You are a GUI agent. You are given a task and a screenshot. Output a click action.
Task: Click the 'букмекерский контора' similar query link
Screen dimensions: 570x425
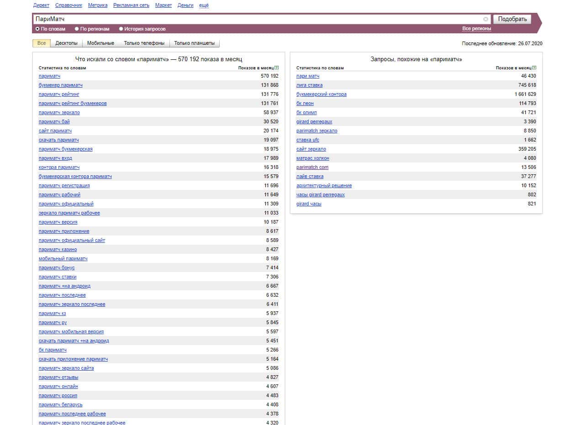[x=321, y=94]
